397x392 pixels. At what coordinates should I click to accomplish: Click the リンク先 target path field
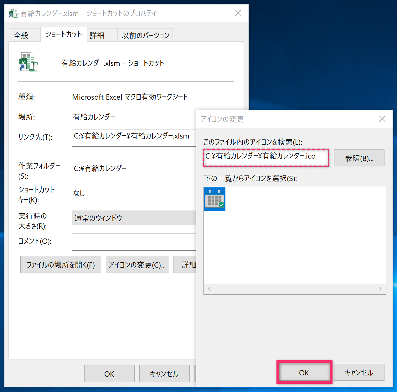point(134,138)
